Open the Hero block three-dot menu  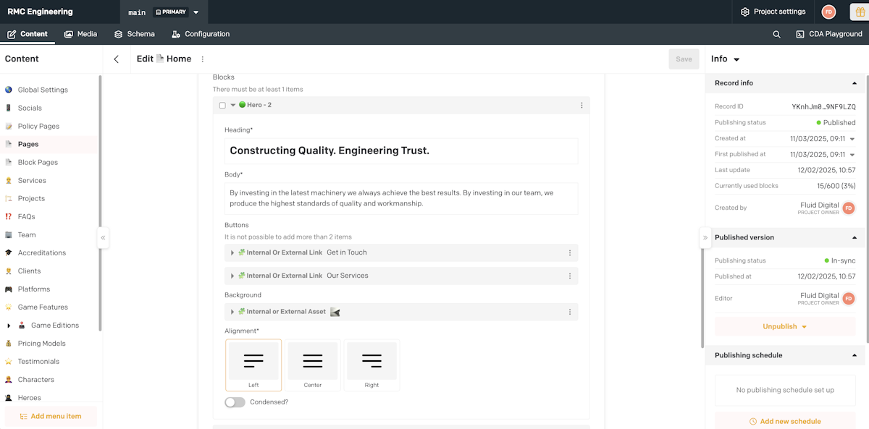pyautogui.click(x=582, y=106)
